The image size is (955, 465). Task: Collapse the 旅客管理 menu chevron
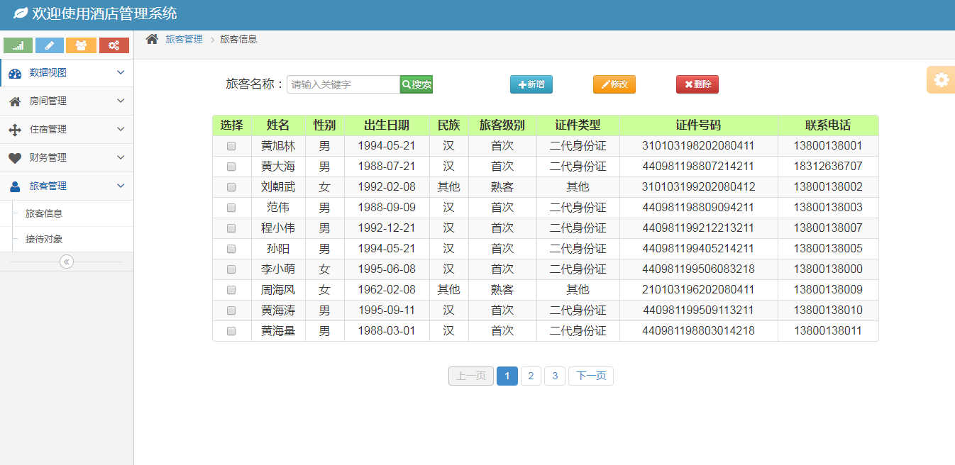(121, 186)
